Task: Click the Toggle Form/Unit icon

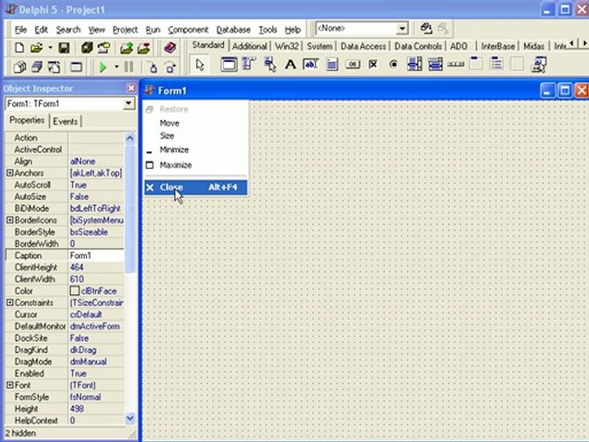Action: coord(54,68)
